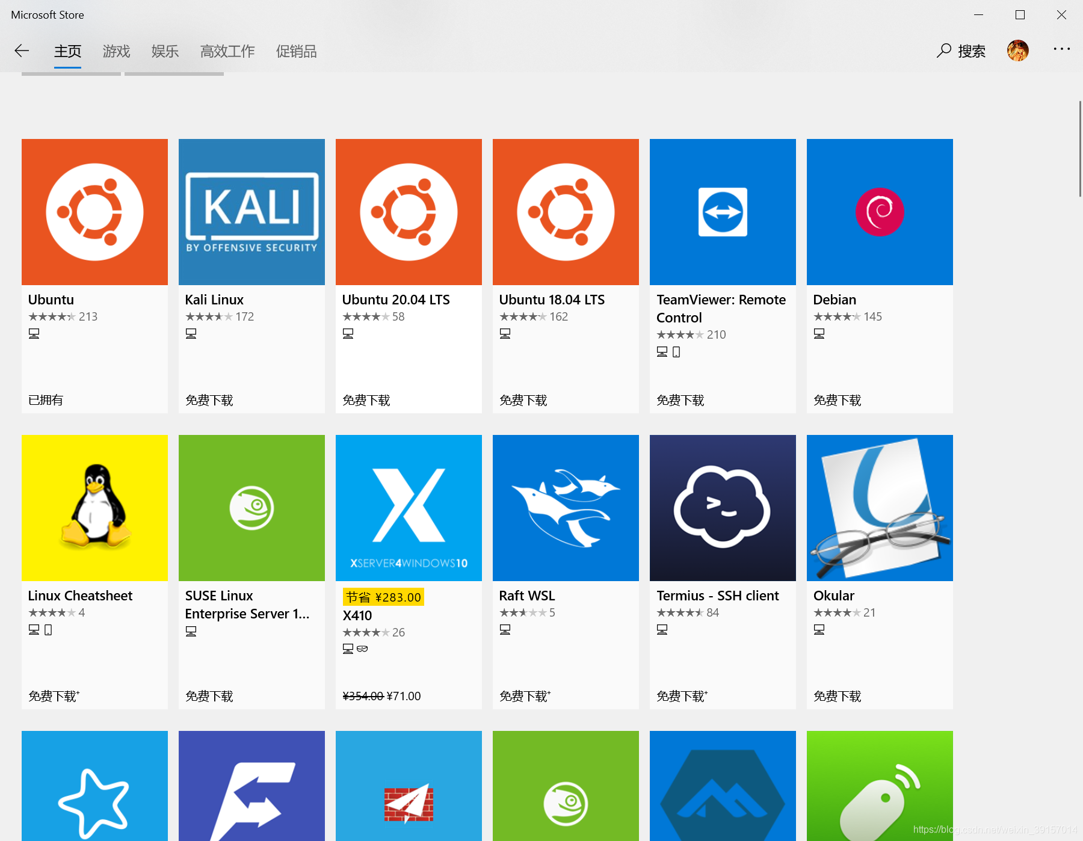The height and width of the screenshot is (841, 1083).
Task: Open the blue hexagon mountain app tile
Action: [x=723, y=786]
